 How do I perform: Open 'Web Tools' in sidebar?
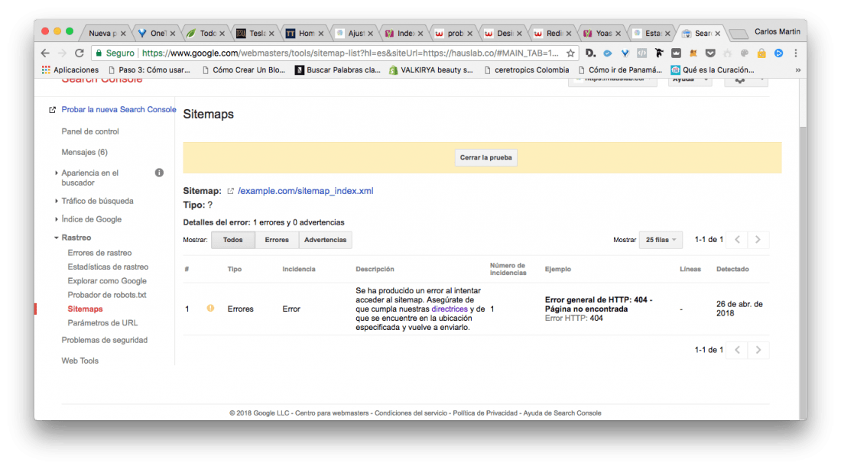[80, 361]
